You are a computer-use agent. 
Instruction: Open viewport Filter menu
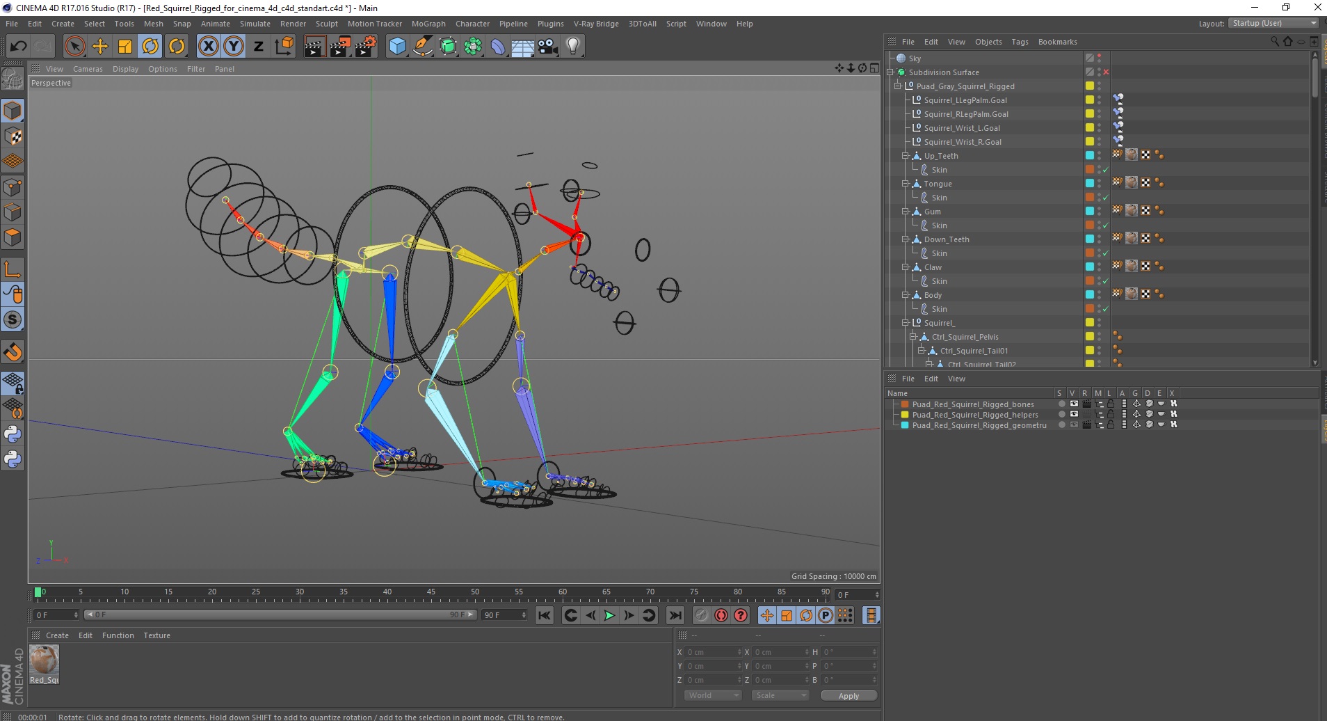click(x=196, y=69)
